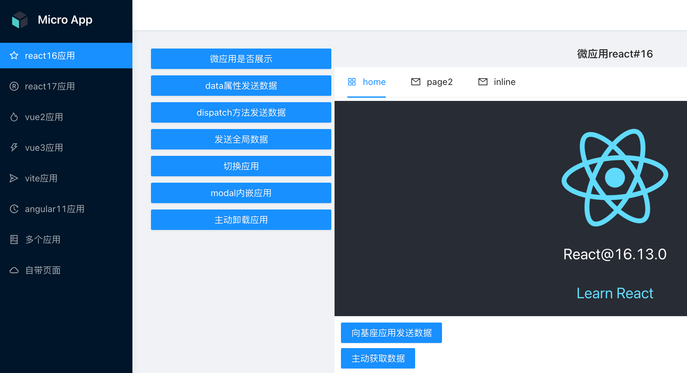Click the registered icon beside react17应用

[14, 86]
